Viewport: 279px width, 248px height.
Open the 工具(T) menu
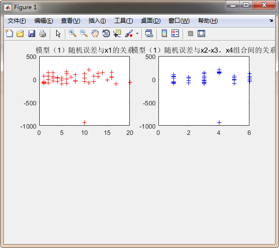pyautogui.click(x=124, y=21)
